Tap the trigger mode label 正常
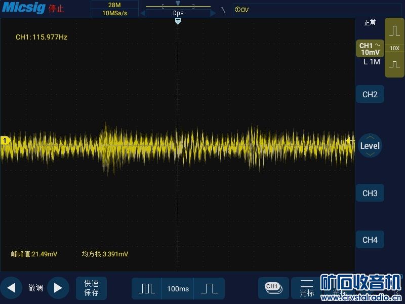The height and width of the screenshot is (304, 405). pyautogui.click(x=370, y=23)
